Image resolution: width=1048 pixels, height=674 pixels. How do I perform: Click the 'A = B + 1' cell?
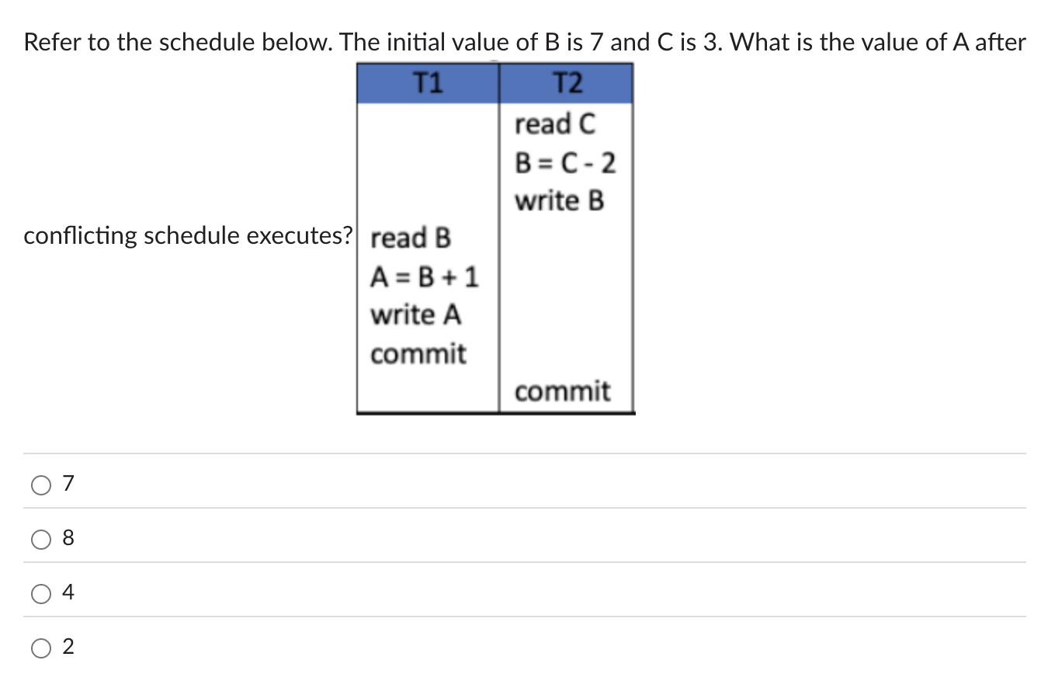click(425, 277)
